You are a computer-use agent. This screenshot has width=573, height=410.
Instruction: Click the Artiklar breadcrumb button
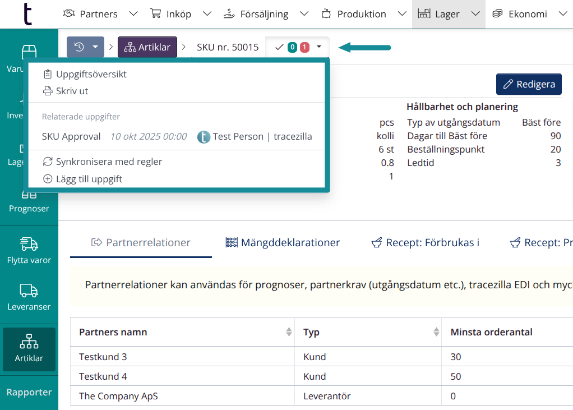point(147,47)
